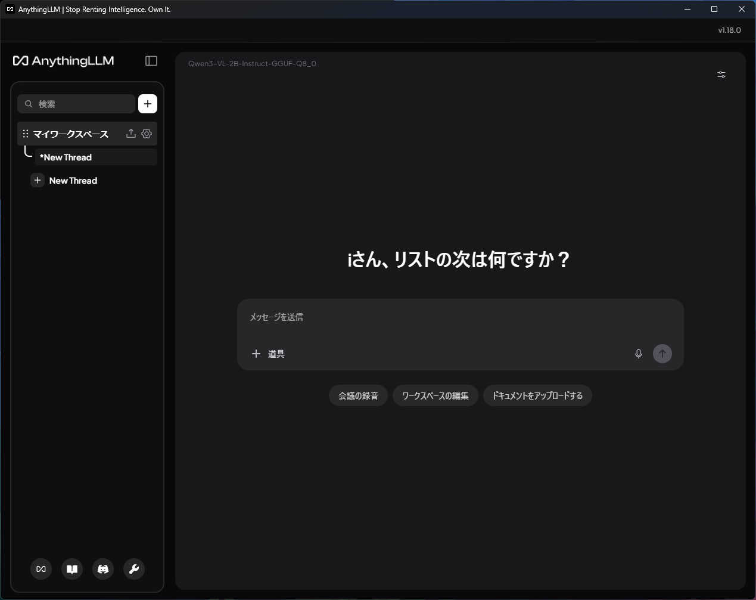Click the Qwen3-VL-2B-Instruct-GGUF-Q8_0 model label
The height and width of the screenshot is (600, 756).
coord(252,63)
